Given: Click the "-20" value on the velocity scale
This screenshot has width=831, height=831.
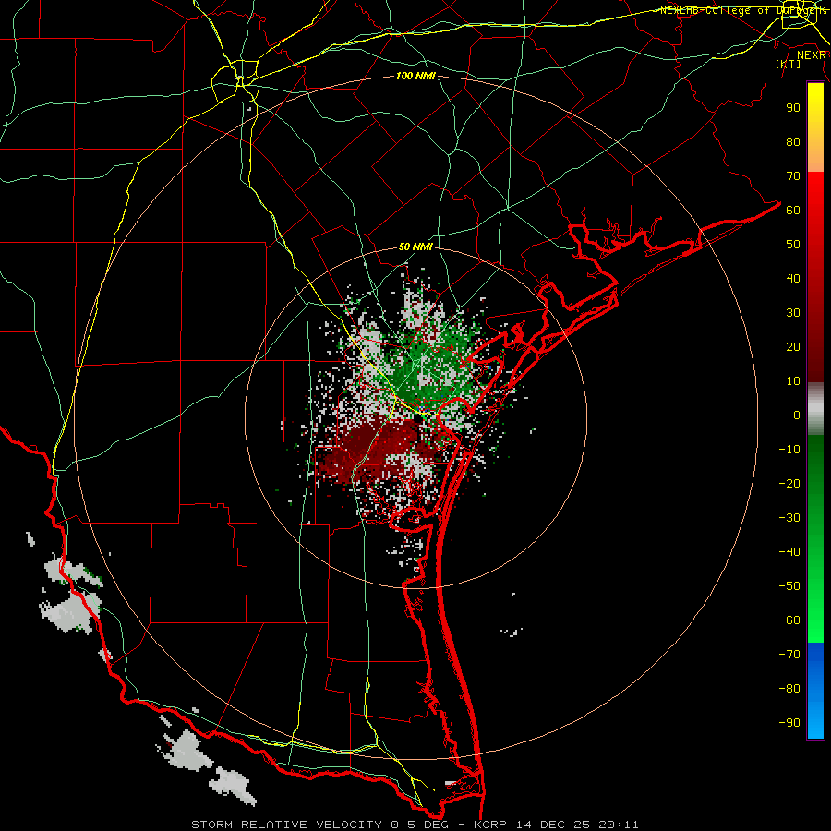Looking at the screenshot, I should (789, 483).
